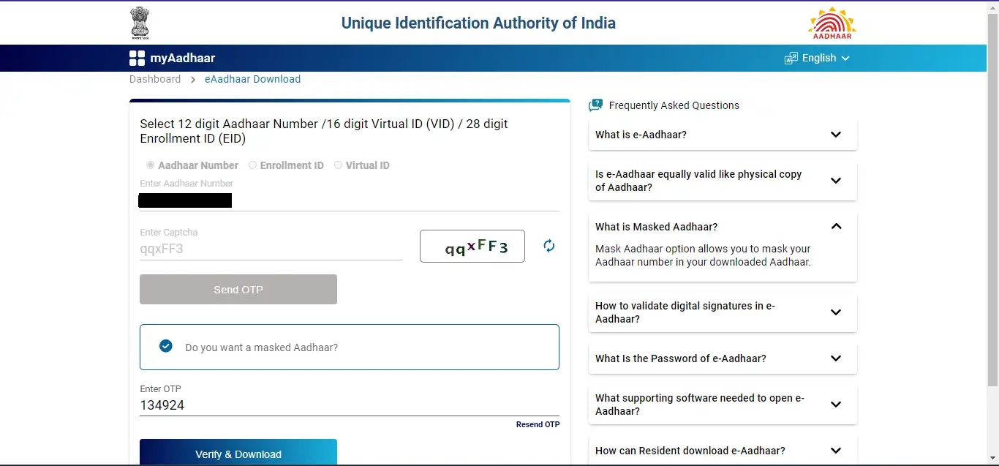Click the Indian national emblem logo

[x=140, y=23]
